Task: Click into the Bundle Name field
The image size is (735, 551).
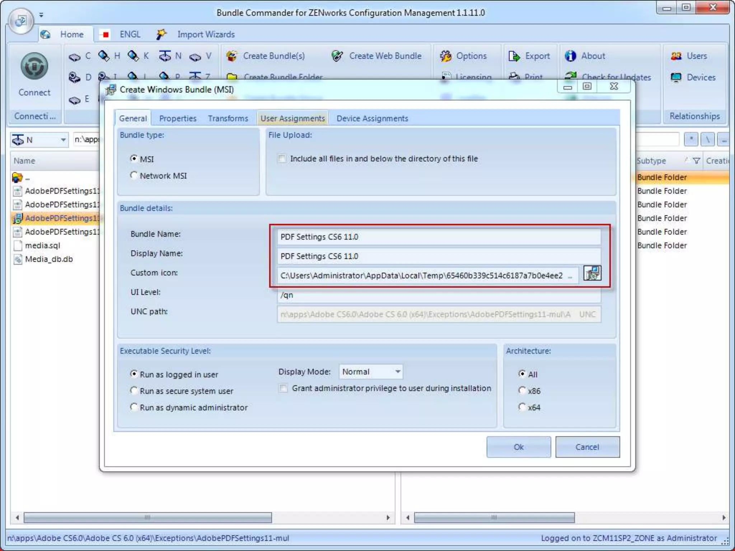Action: pos(439,237)
